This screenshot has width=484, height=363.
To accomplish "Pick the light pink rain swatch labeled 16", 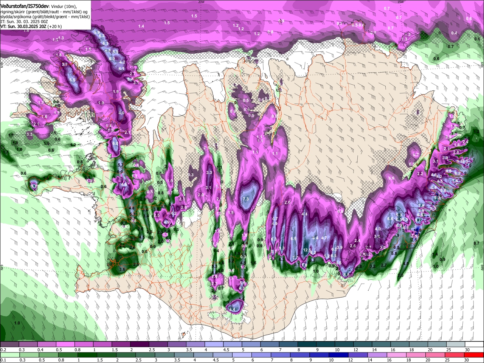I will [396, 355].
